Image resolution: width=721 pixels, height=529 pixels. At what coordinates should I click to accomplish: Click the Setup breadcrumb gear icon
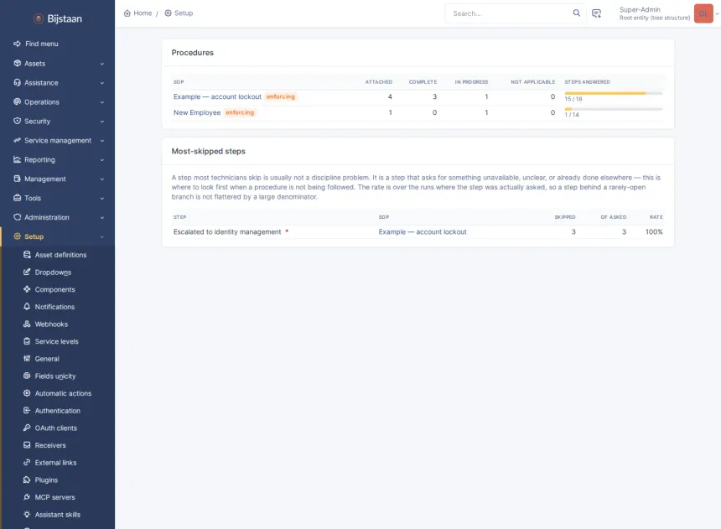pyautogui.click(x=169, y=13)
